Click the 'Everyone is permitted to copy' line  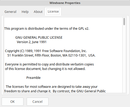pos(49,64)
